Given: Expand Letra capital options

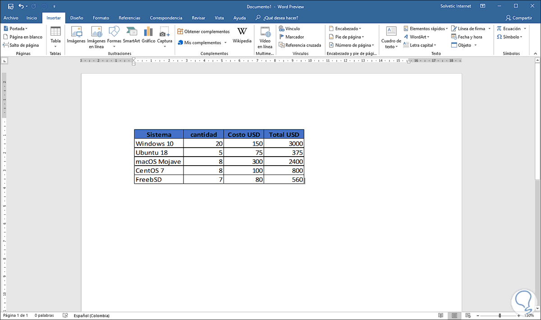Looking at the screenshot, I should coord(420,45).
